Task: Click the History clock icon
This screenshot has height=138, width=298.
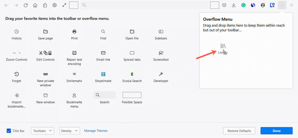Action: 17,32
